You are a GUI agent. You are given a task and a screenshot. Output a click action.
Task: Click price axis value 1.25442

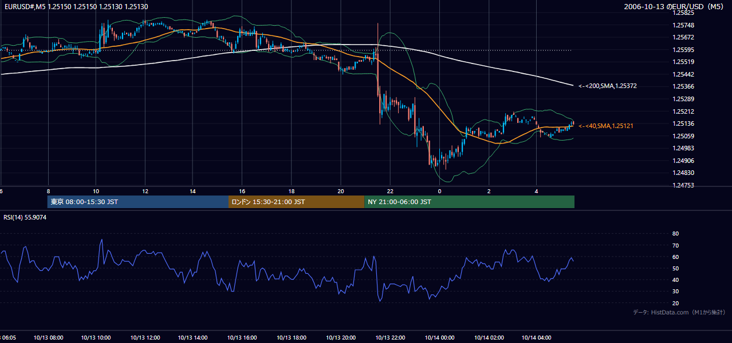point(682,74)
